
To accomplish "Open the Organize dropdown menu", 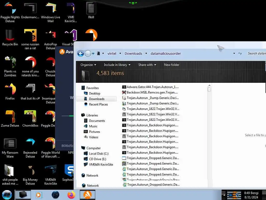I will pyautogui.click(x=88, y=65).
